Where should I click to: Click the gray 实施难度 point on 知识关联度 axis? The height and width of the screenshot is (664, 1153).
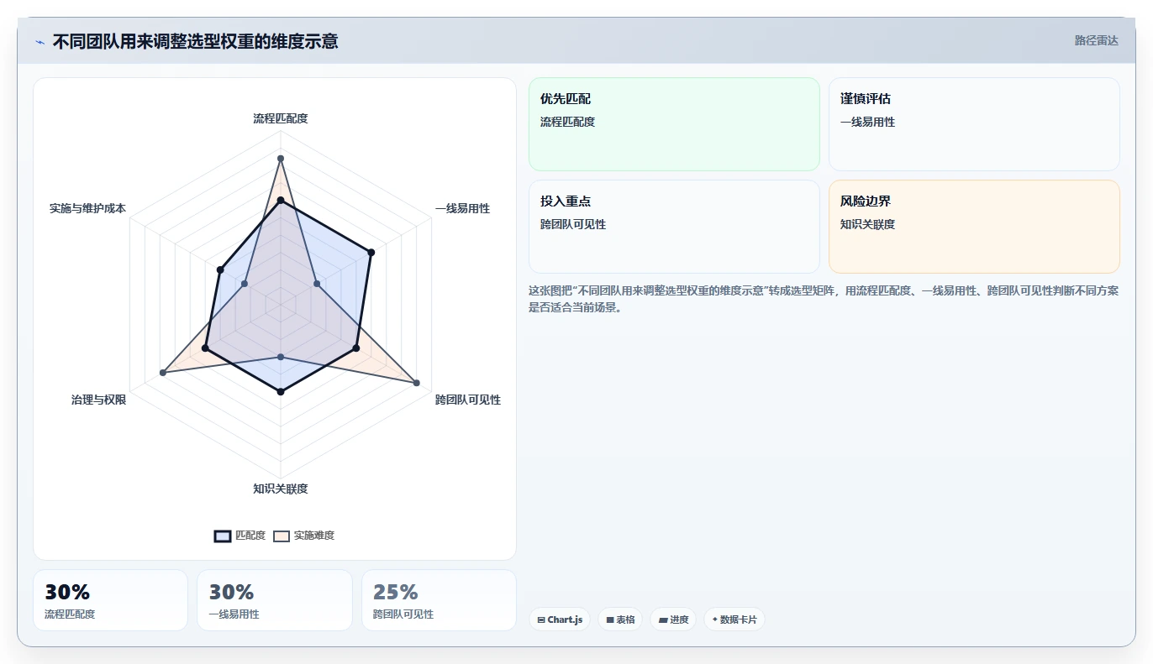pyautogui.click(x=281, y=357)
